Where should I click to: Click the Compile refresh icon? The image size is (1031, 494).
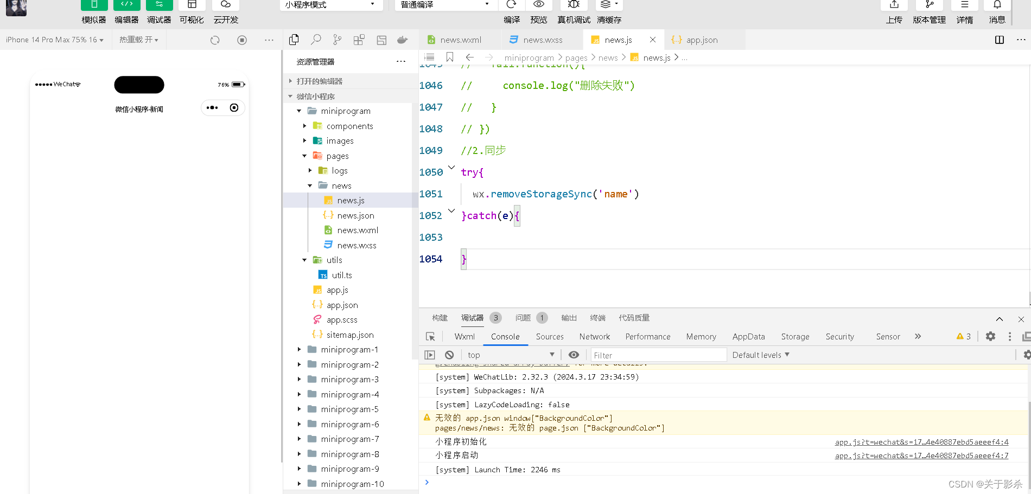pos(511,5)
